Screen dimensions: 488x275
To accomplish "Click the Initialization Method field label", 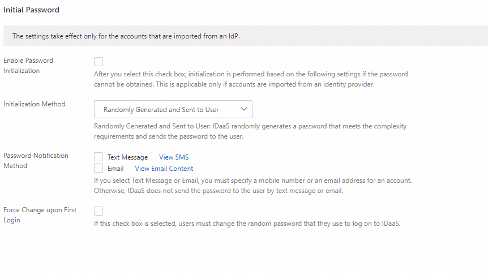I will tap(34, 104).
